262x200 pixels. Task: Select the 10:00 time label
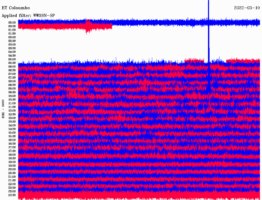click(x=12, y=96)
